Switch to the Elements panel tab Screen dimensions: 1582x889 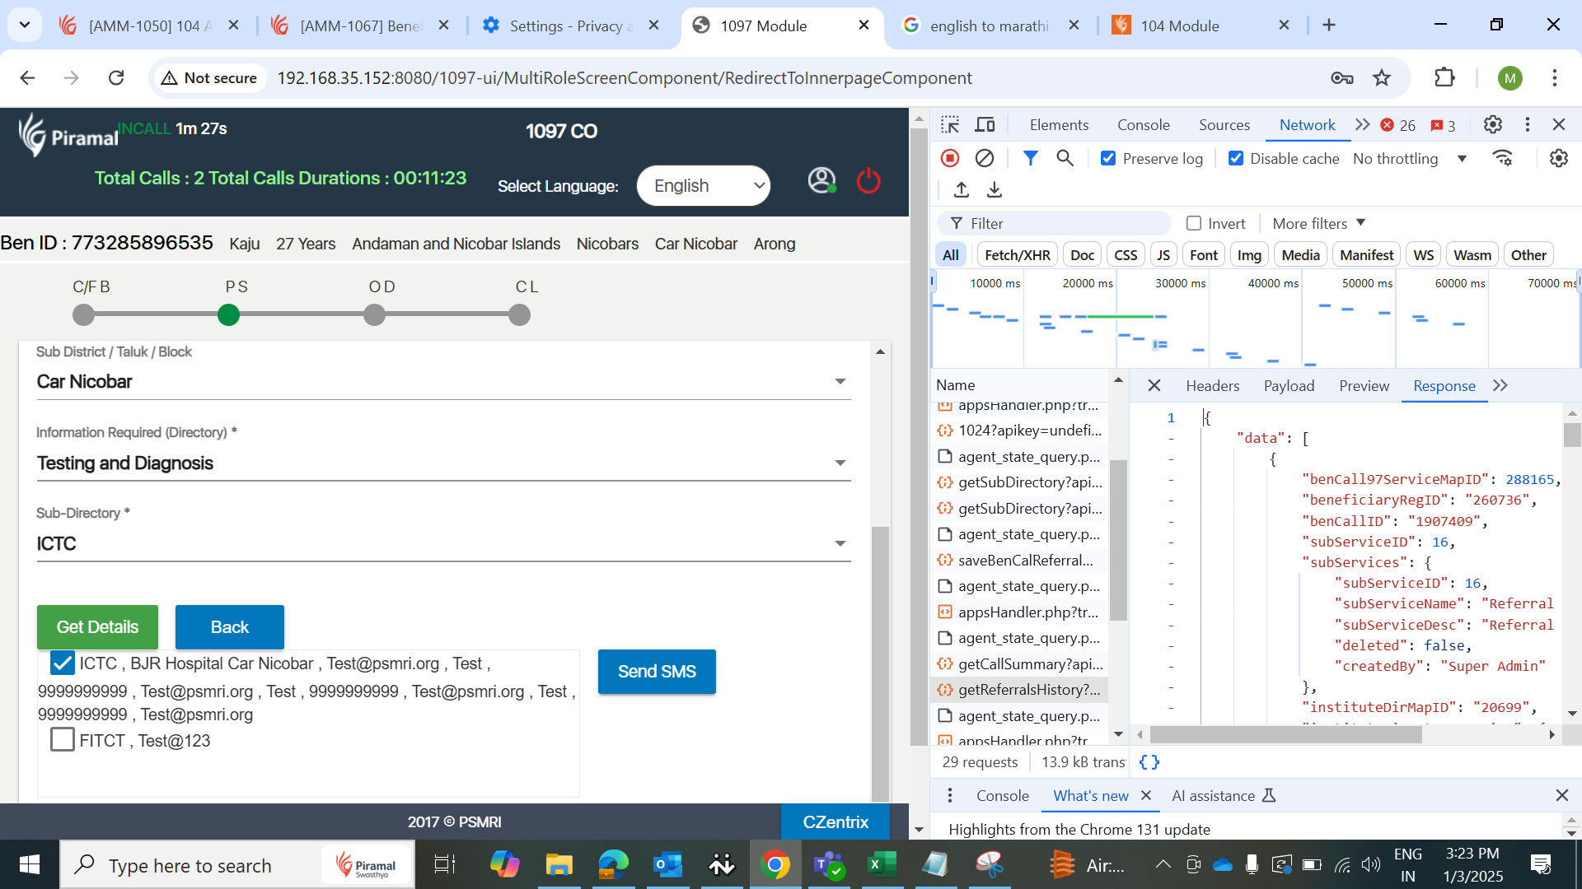[1058, 125]
